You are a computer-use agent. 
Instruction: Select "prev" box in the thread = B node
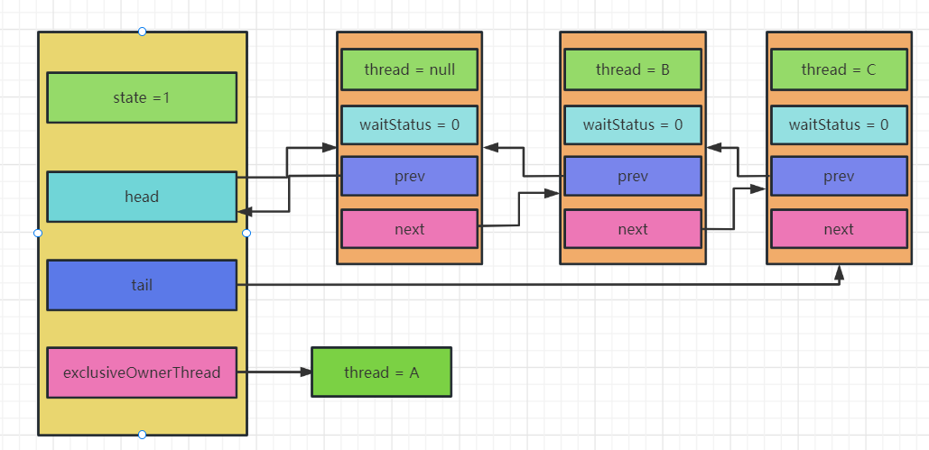coord(633,177)
